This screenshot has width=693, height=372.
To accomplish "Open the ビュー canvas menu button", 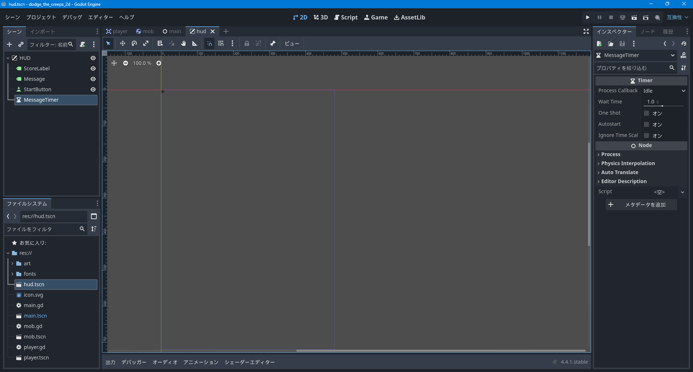I will coord(292,44).
